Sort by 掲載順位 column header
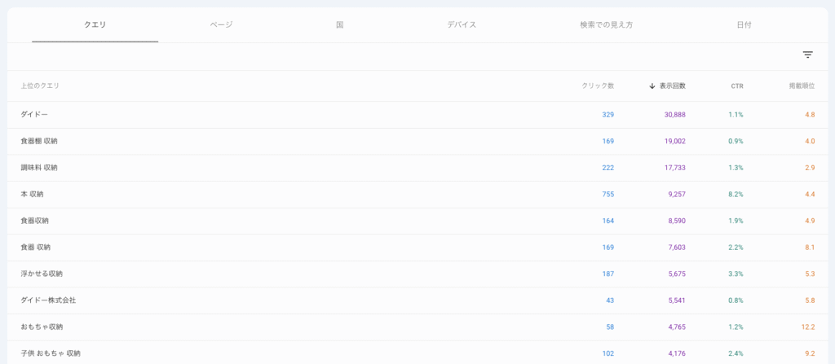 tap(801, 86)
